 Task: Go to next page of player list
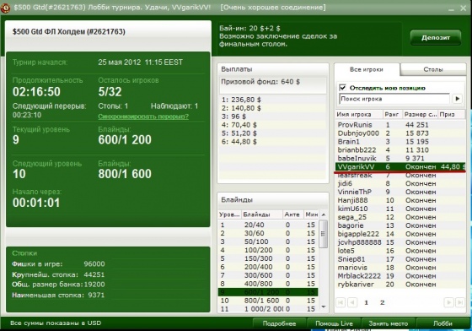[x=448, y=302]
